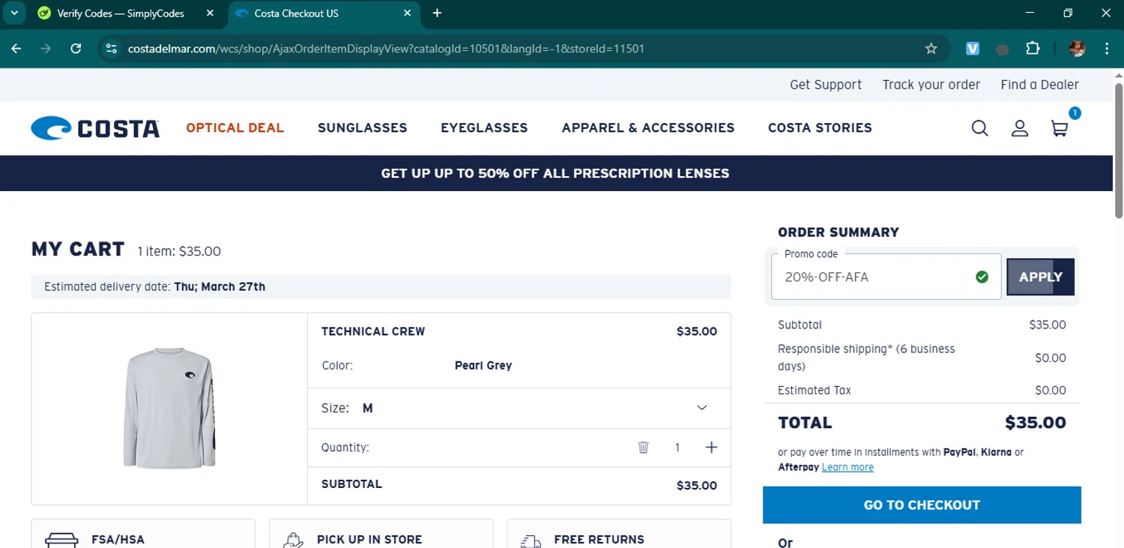
Task: Click the Technical Crew shirt thumbnail
Action: coord(169,409)
